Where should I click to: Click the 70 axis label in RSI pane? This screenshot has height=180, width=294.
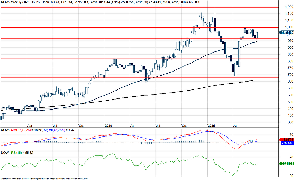291,157
